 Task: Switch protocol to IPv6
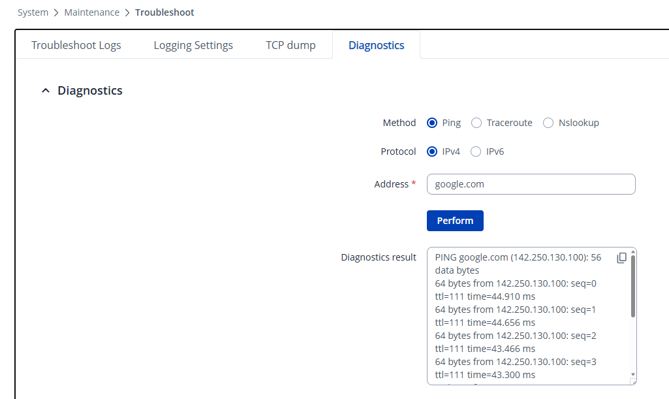coord(476,152)
